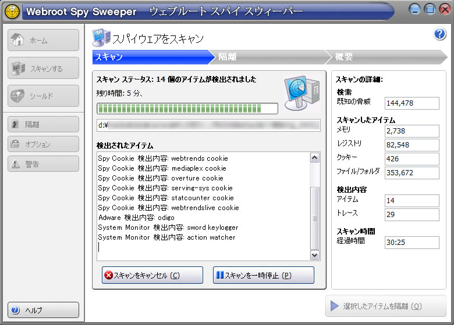The height and width of the screenshot is (325, 454).
Task: Click the shield icon on シールド
Action: [x=17, y=96]
